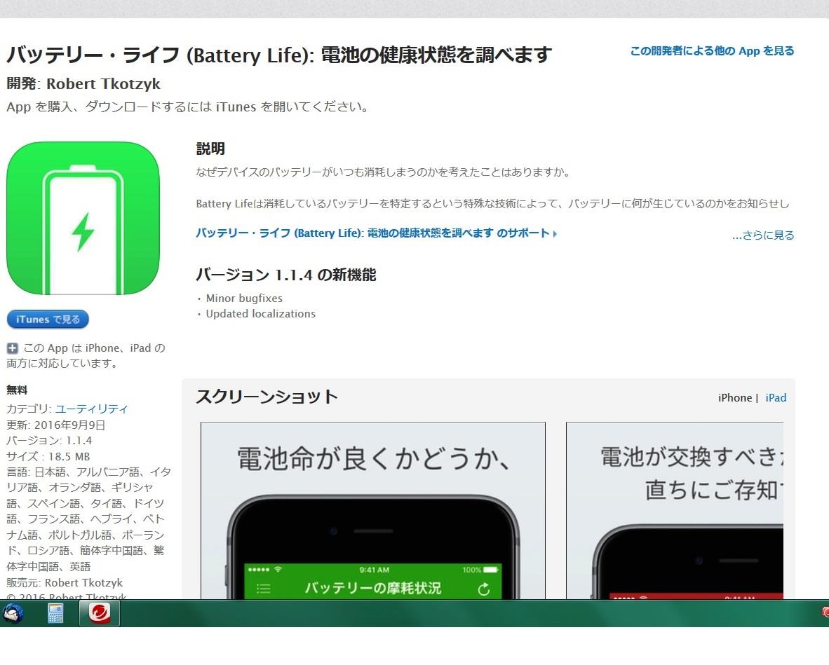The width and height of the screenshot is (829, 665).
Task: Click the arrow after the support link
Action: tap(555, 233)
